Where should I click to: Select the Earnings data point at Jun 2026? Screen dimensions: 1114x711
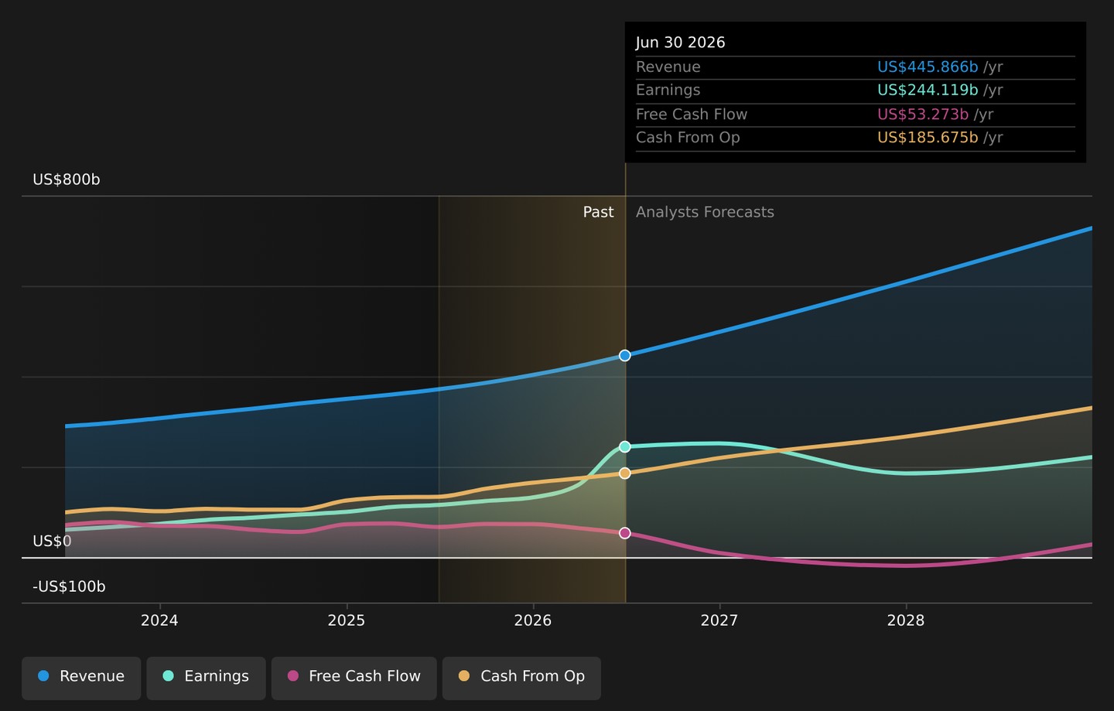tap(625, 447)
